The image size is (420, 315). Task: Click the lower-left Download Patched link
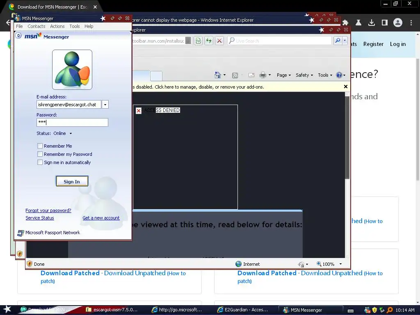(x=70, y=273)
